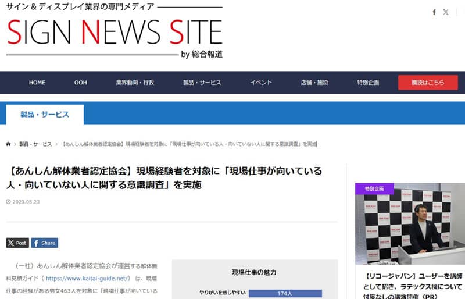Open the リコージャパン sidebar article headline
The width and height of the screenshot is (465, 299).
pos(414,282)
